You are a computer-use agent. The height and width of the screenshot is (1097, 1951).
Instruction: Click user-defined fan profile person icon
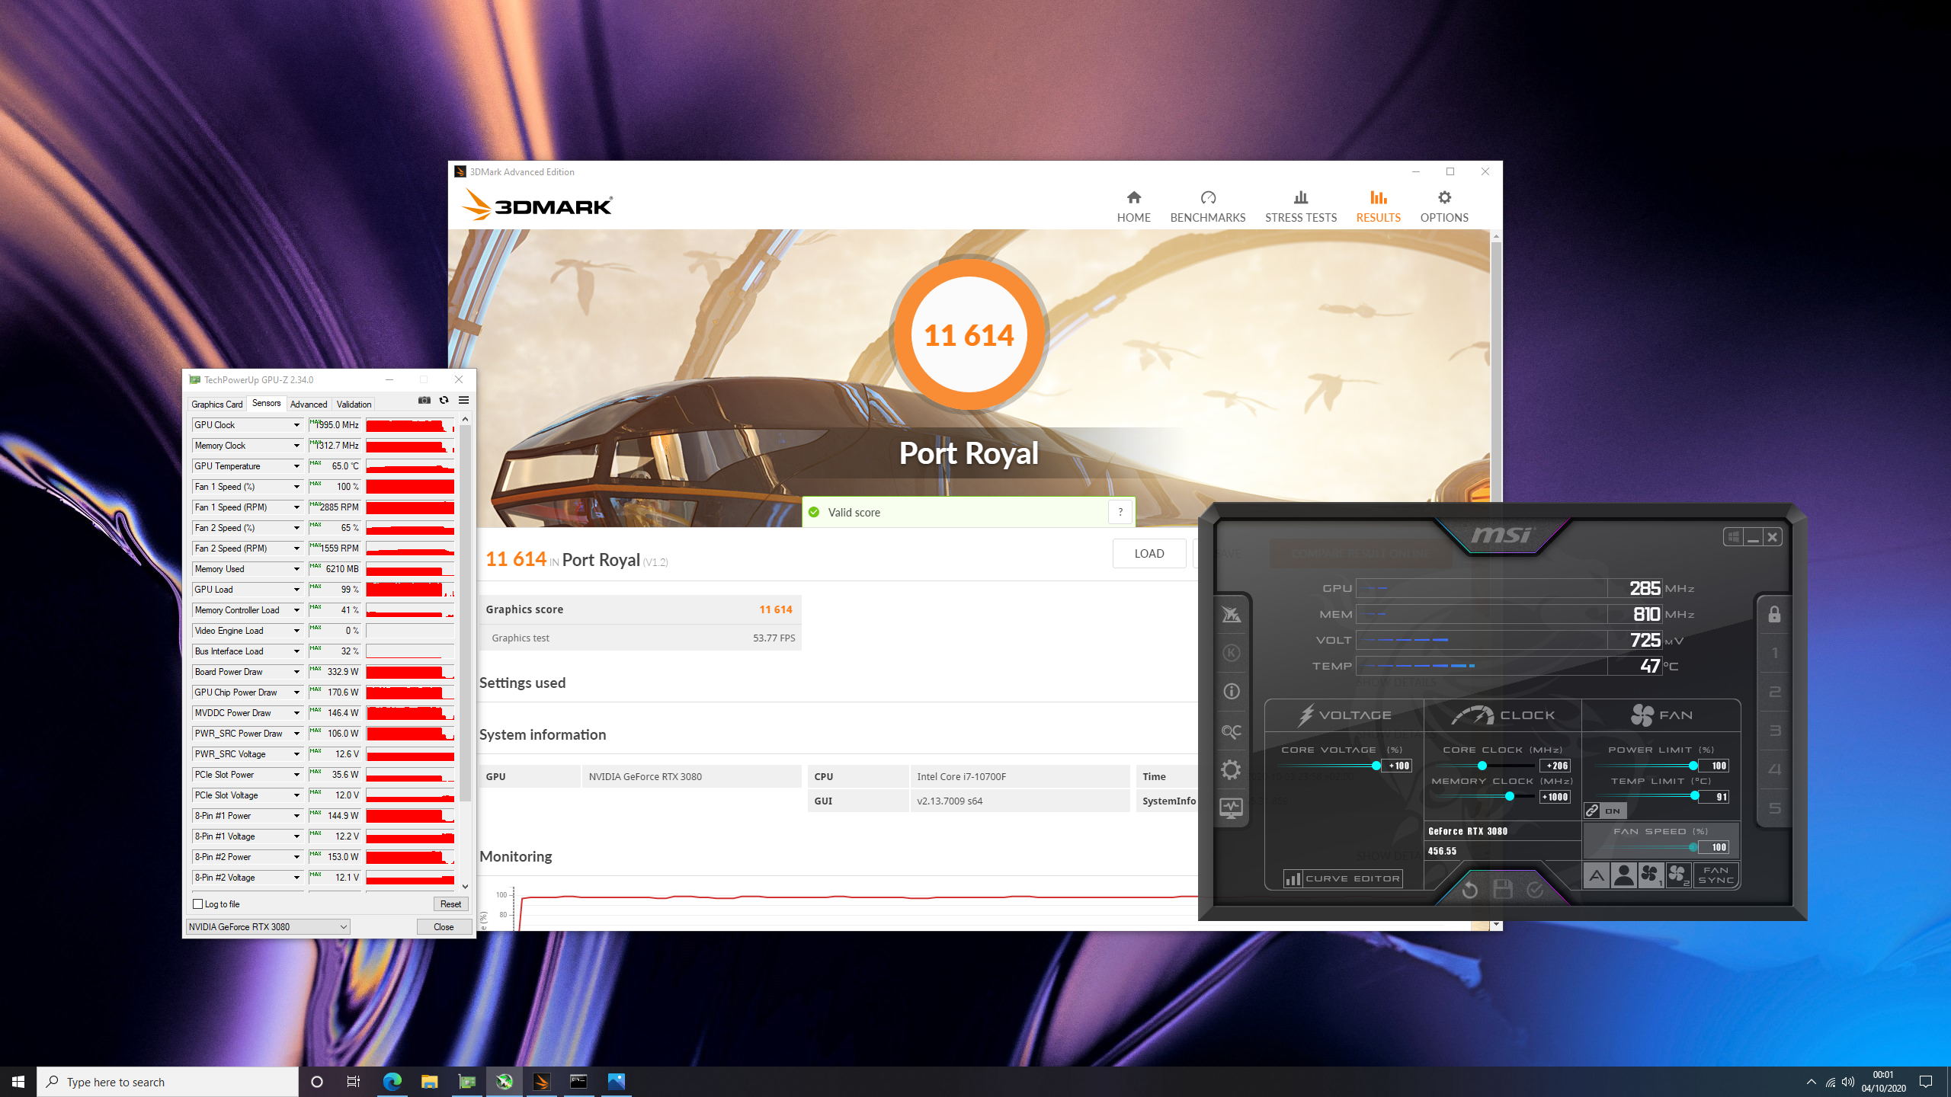1624,875
